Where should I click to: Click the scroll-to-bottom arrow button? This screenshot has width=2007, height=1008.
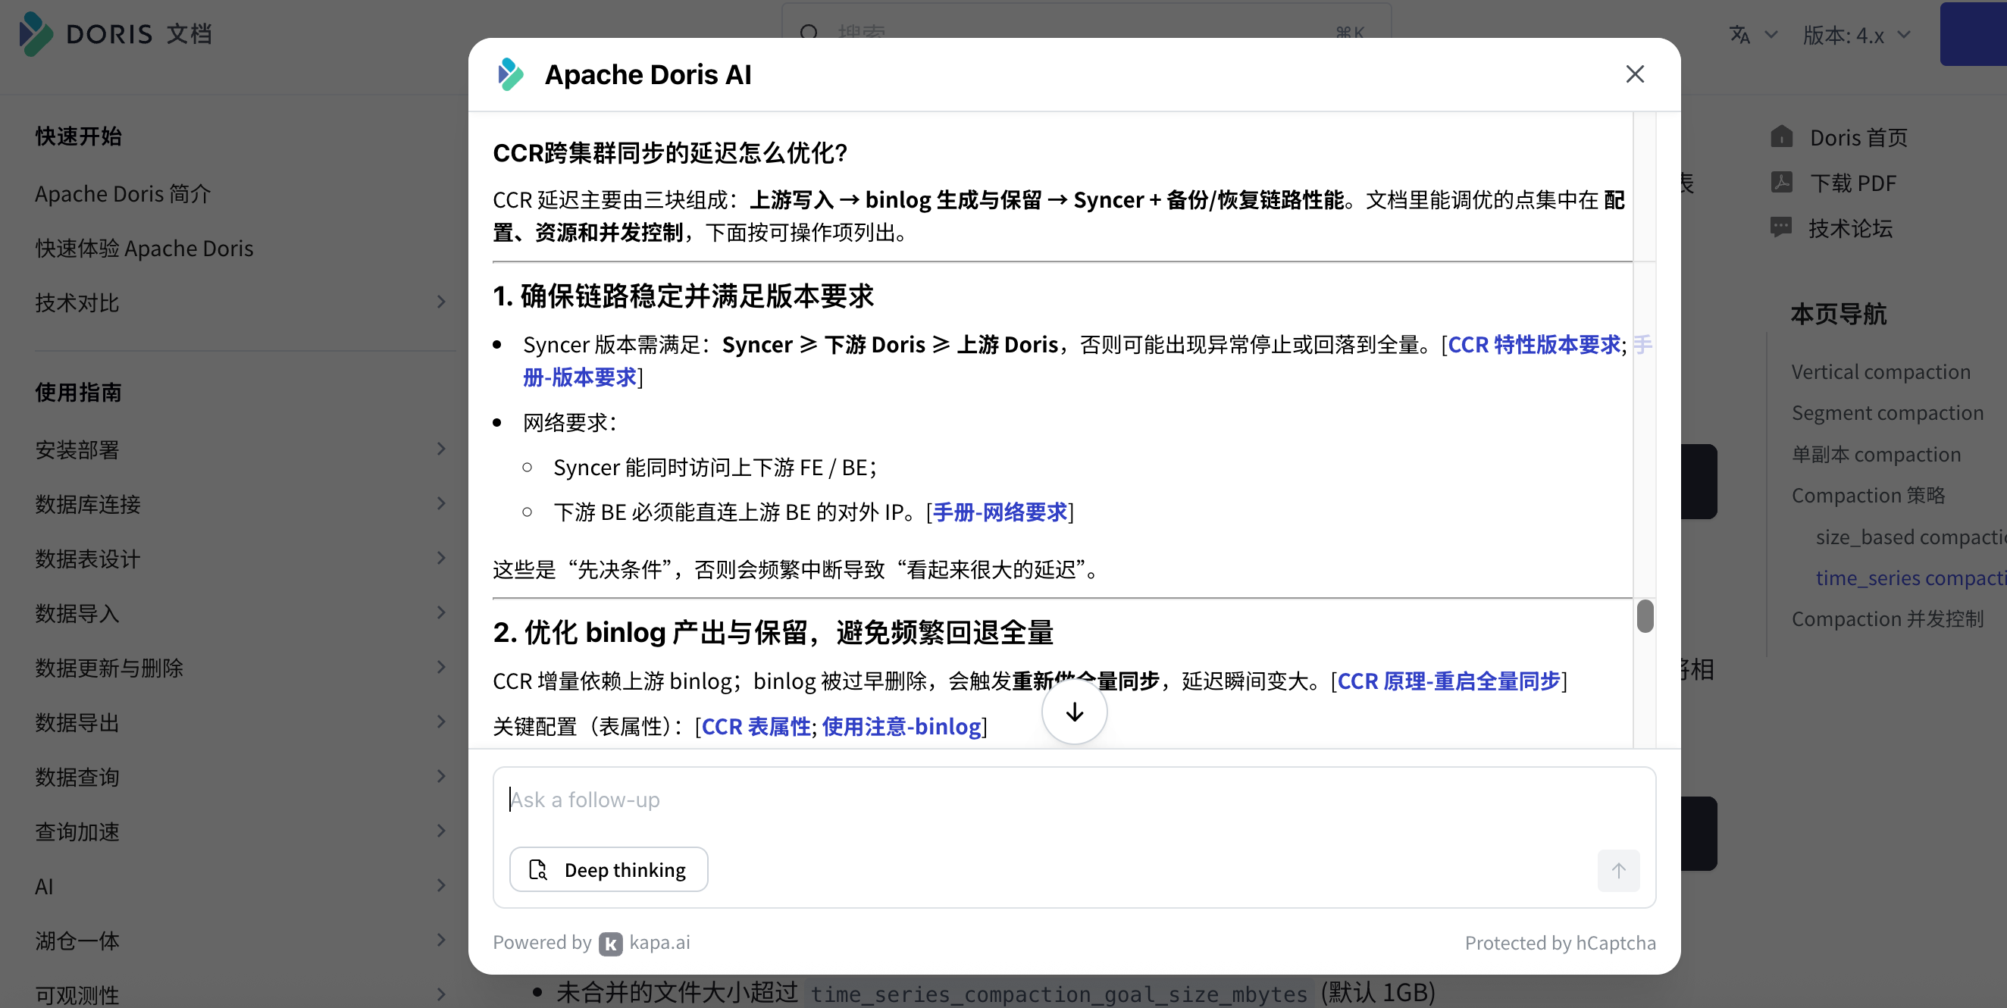(1075, 712)
